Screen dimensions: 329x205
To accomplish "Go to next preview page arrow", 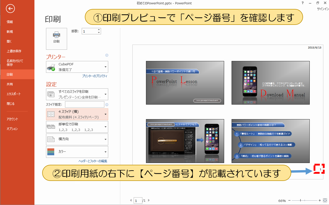I will pyautogui.click(x=149, y=200).
